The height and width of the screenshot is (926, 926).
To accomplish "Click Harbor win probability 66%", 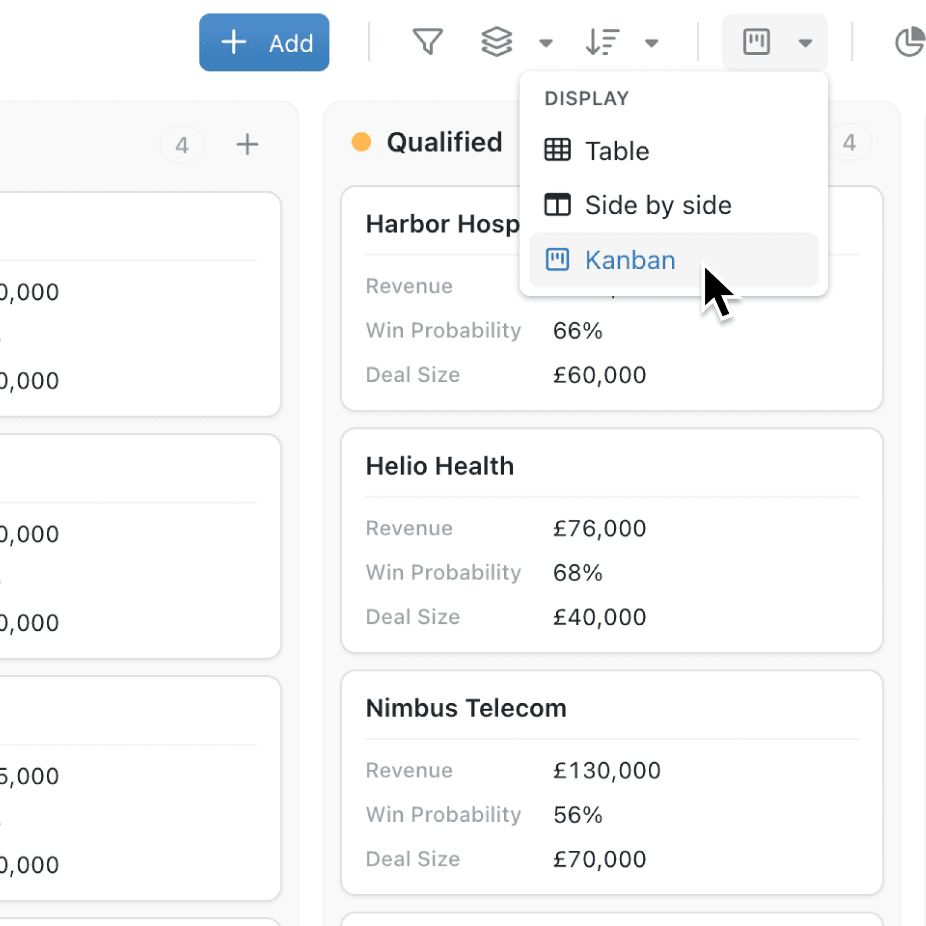I will tap(578, 330).
